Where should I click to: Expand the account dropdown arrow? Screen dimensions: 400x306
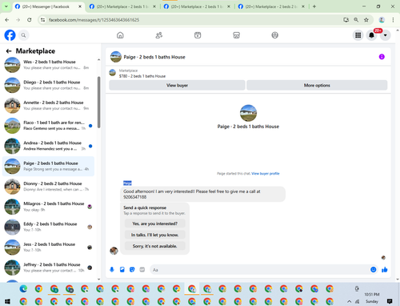[x=385, y=35]
